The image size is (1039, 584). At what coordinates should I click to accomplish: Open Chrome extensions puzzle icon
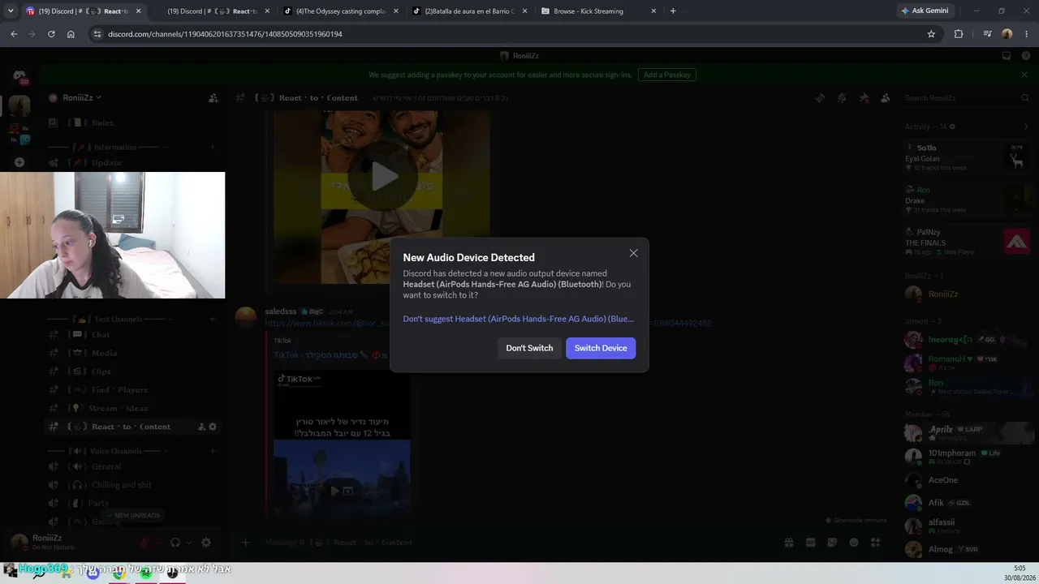coord(959,34)
